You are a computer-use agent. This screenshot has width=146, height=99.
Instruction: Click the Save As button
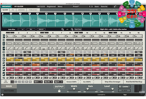104,7
